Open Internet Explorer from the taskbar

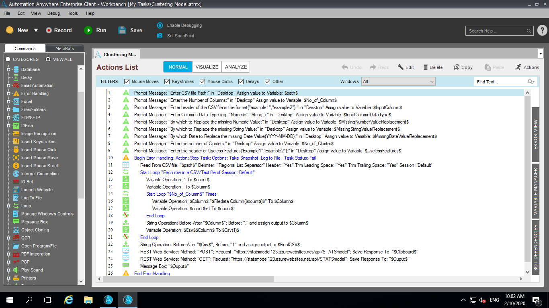pyautogui.click(x=69, y=300)
